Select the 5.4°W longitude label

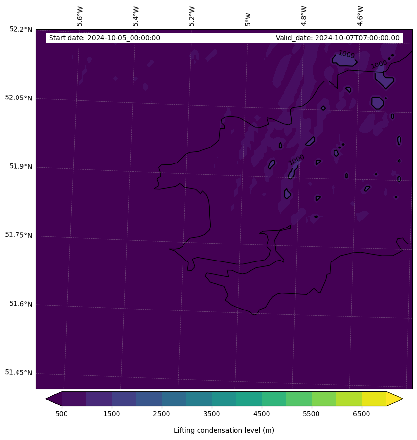point(136,16)
